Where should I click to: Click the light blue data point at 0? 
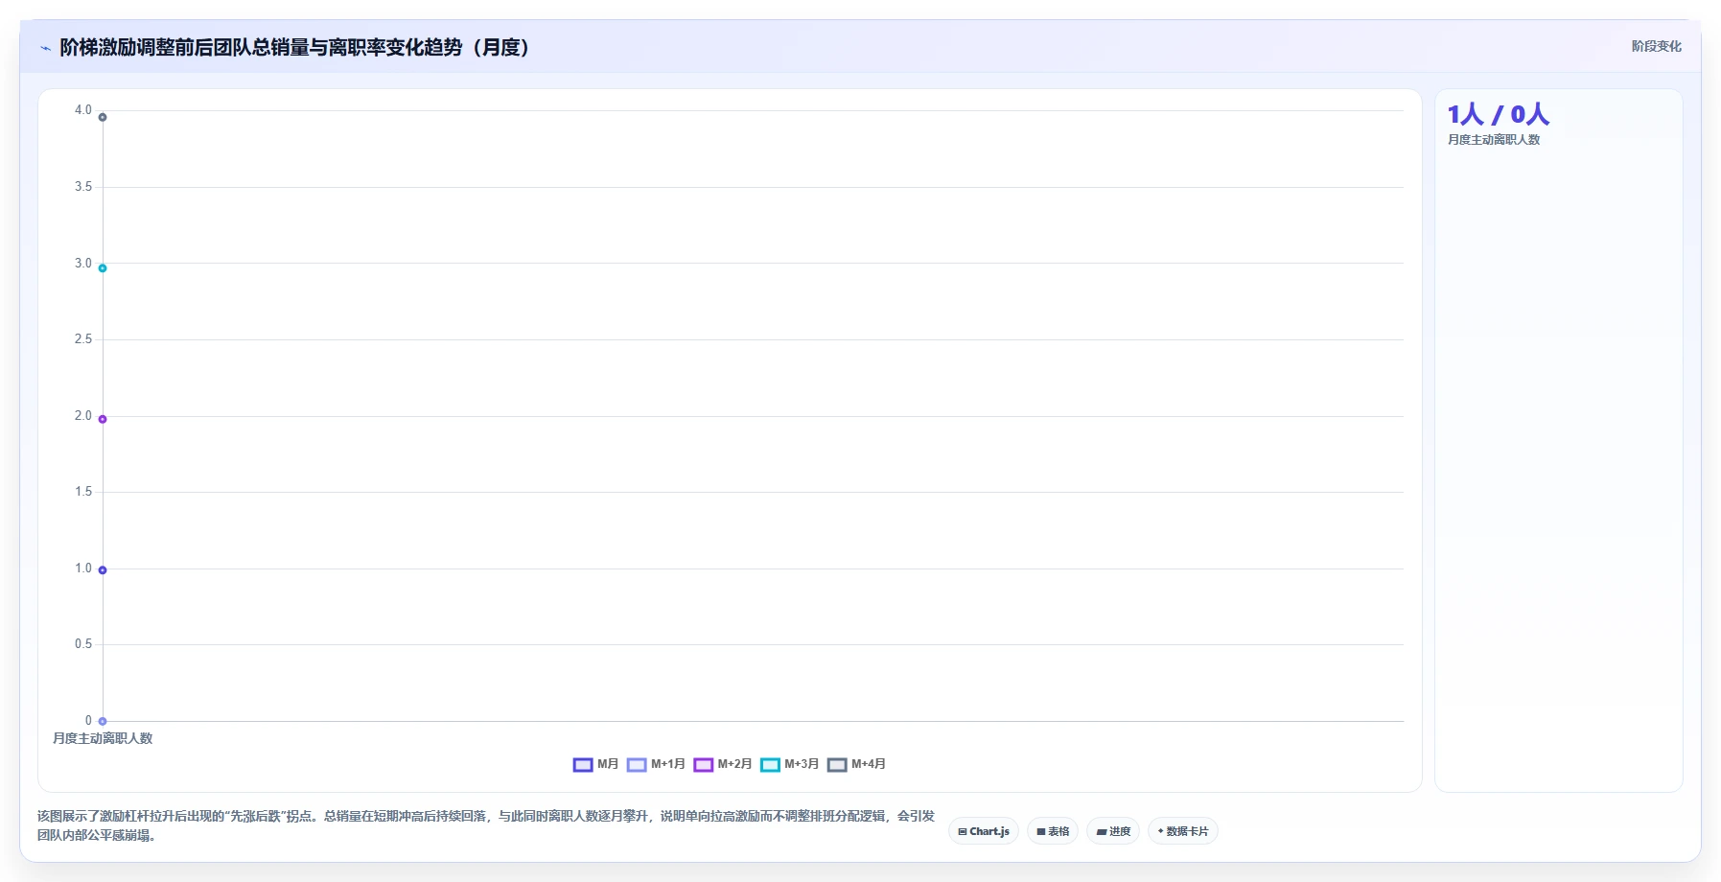click(x=103, y=721)
